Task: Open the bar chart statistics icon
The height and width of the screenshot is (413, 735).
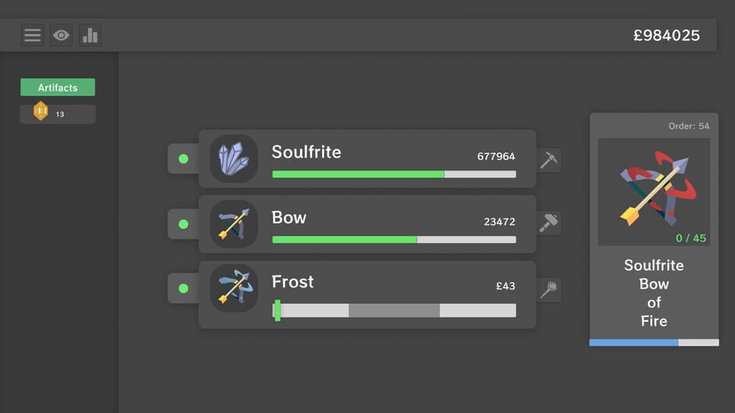Action: 90,35
